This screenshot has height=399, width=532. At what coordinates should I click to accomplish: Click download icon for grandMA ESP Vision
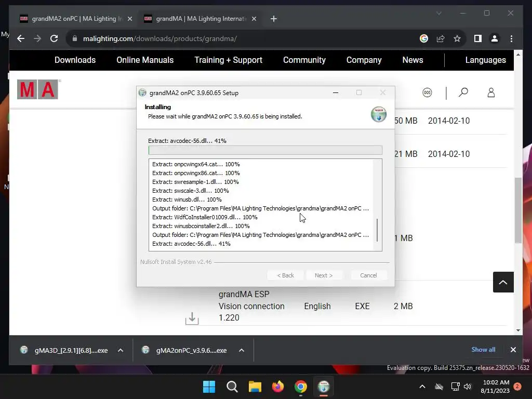[x=192, y=318]
